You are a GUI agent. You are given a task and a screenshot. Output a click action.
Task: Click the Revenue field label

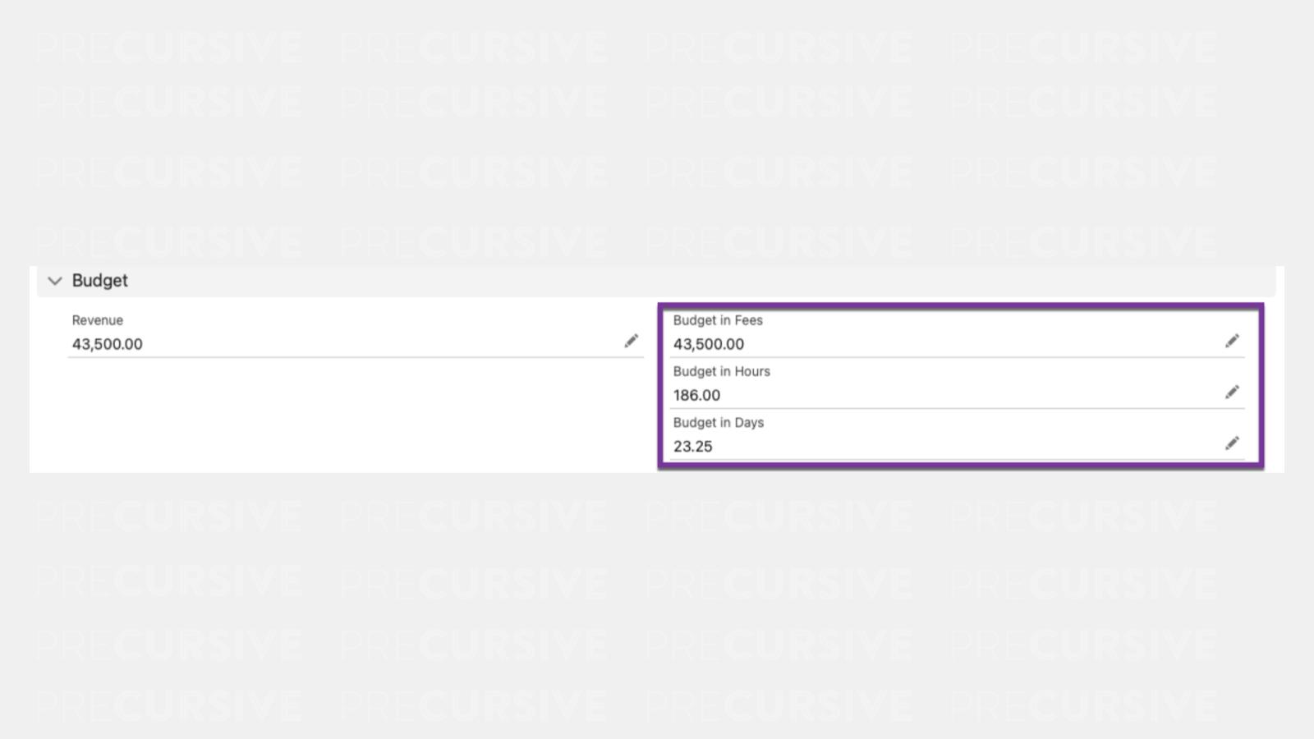click(97, 320)
